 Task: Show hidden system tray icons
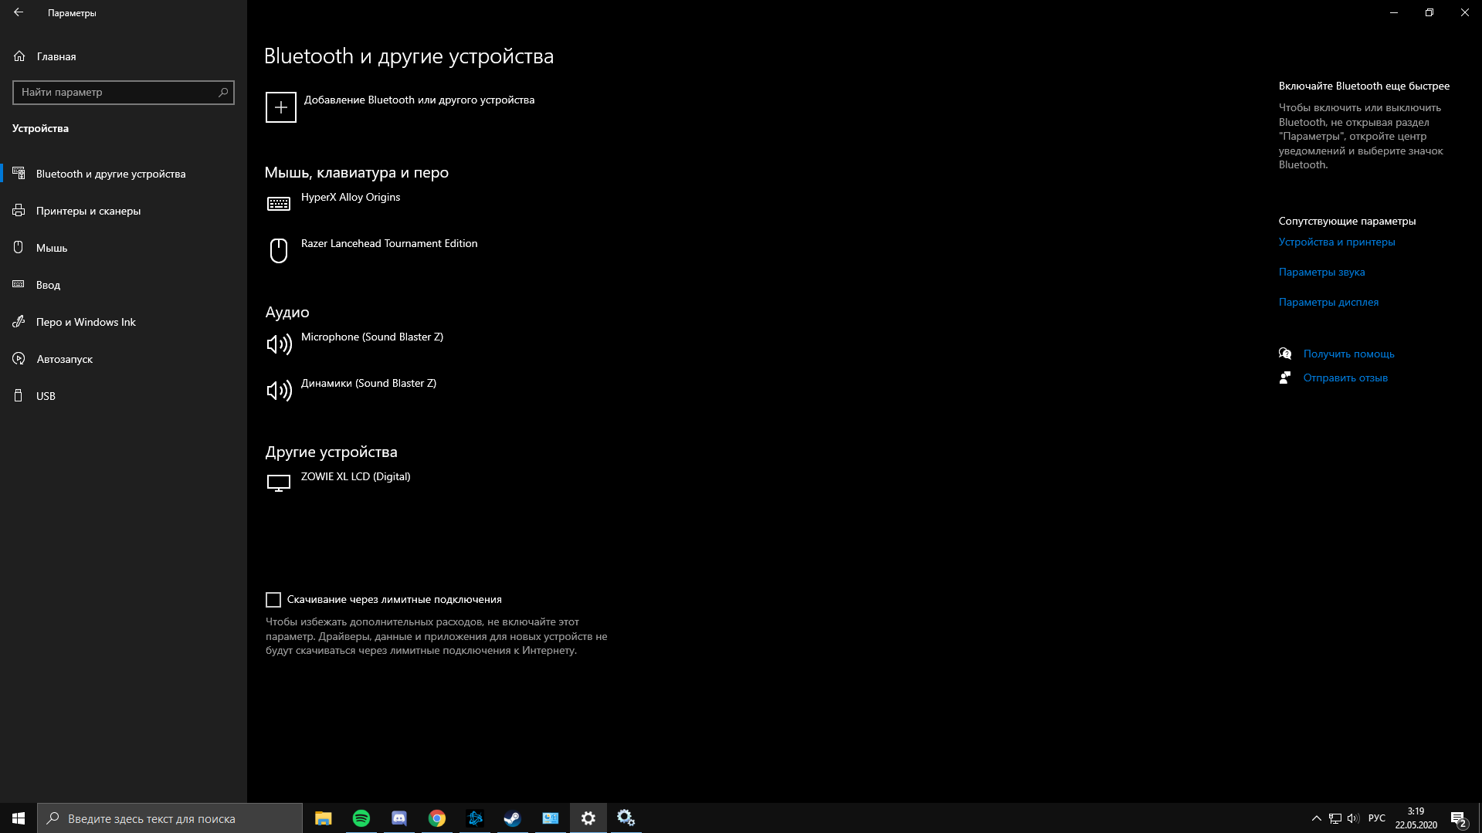coord(1316,818)
